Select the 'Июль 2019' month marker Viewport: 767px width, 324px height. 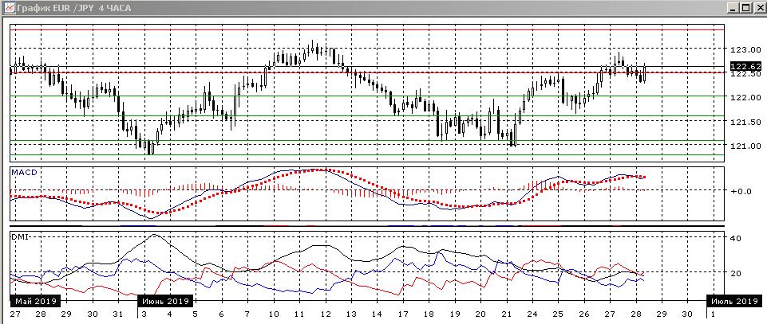coord(734,300)
